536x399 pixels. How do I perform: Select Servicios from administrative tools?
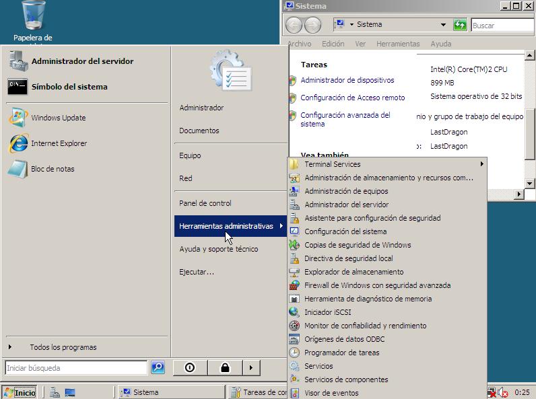(x=319, y=366)
